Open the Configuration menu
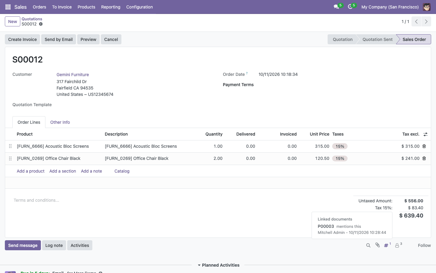436x273 pixels. 139,7
